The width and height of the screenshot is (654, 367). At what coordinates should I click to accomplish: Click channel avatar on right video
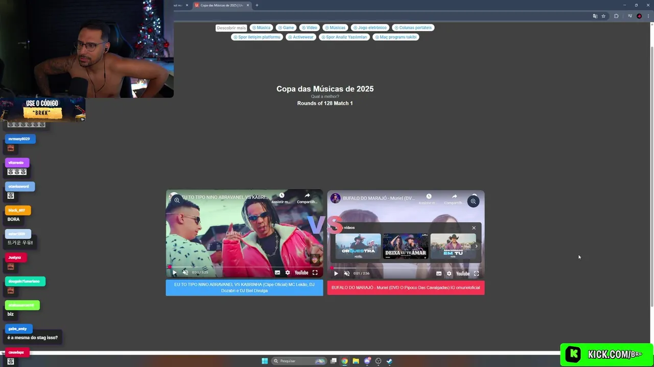(x=336, y=198)
